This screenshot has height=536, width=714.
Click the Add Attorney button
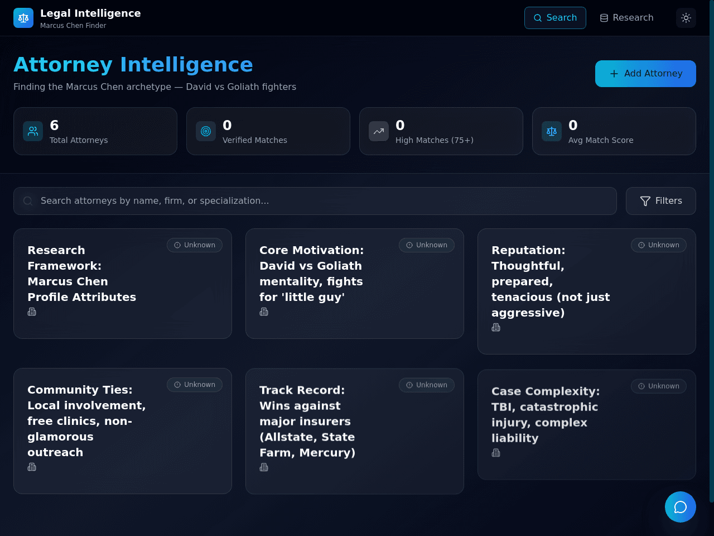(645, 74)
